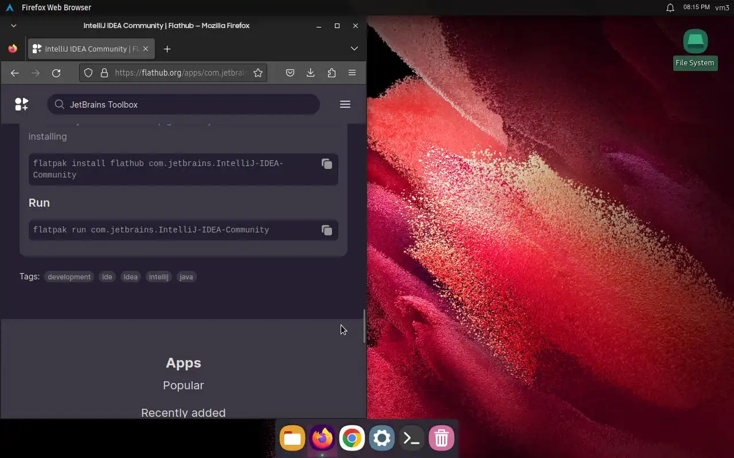Click the clock showing 08:15 PM
Screen dimensions: 734x458
point(696,7)
